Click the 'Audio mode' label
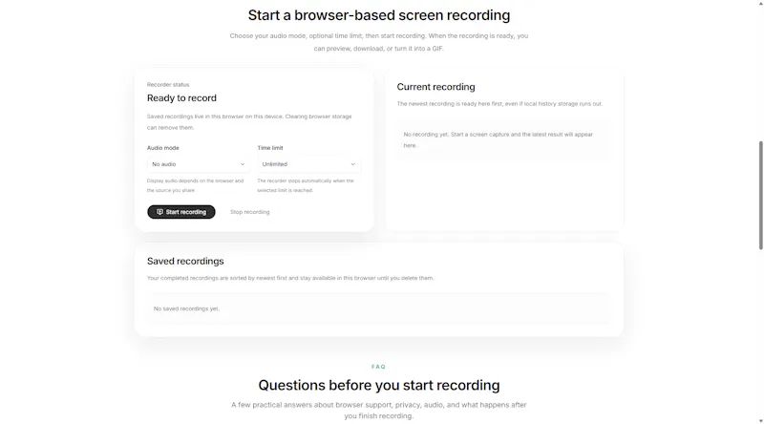Viewport: 764px width, 424px height. [x=162, y=148]
